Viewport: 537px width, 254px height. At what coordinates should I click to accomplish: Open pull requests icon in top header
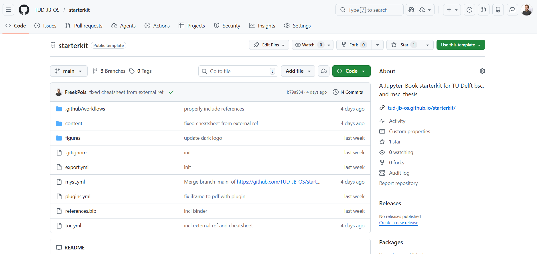pos(484,10)
